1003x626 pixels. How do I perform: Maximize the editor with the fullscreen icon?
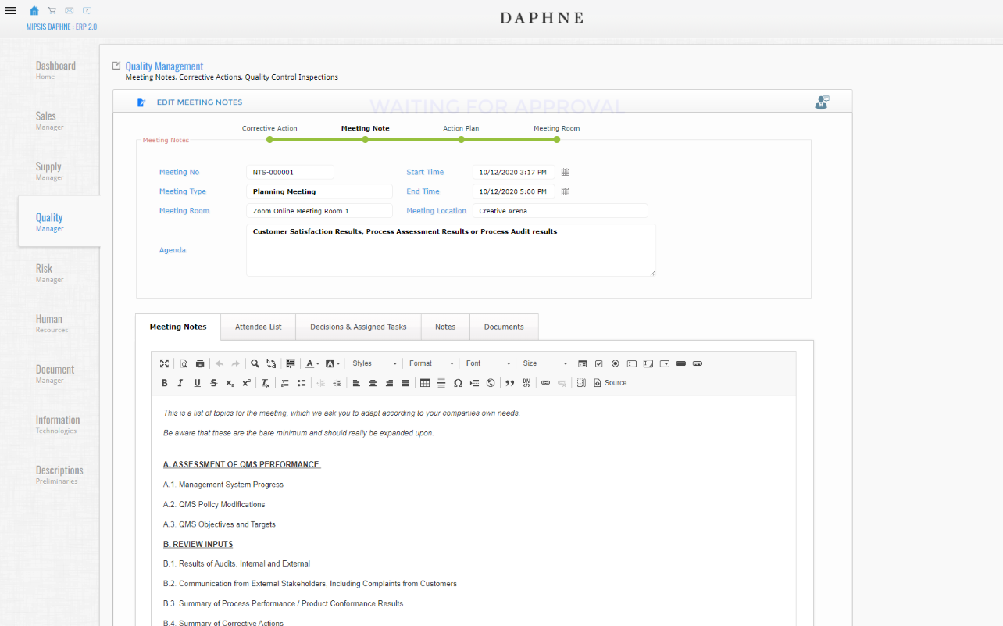pos(164,363)
